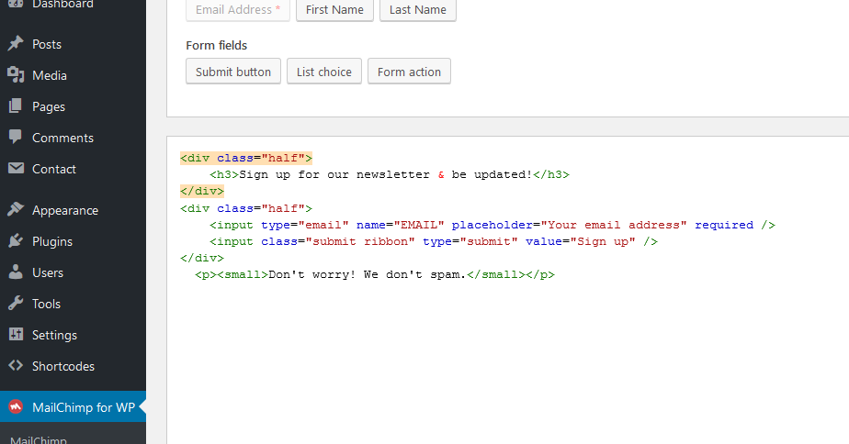Open the Settings menu item
Screen dimensions: 849x444
point(54,335)
